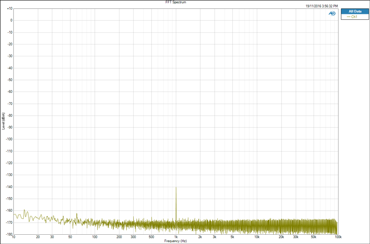Click the 300 Hz frequency tick label

[133, 237]
